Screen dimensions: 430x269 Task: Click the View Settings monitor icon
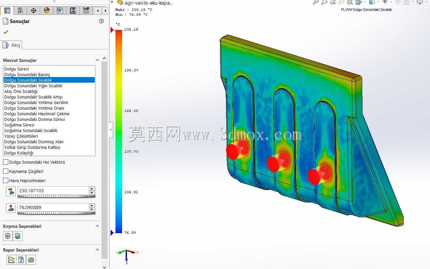point(420,2)
